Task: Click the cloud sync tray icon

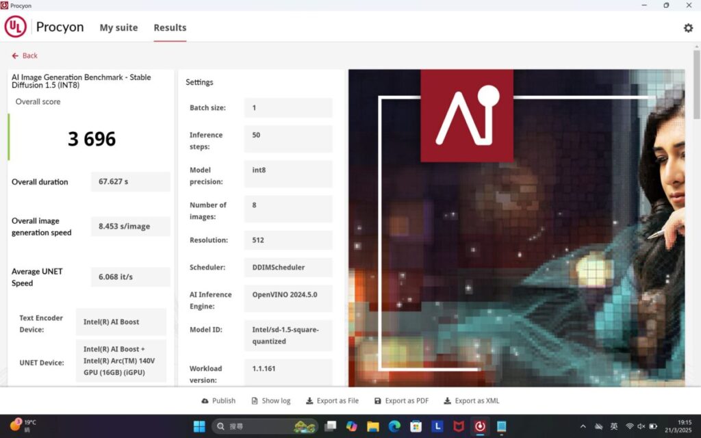Action: [x=598, y=426]
